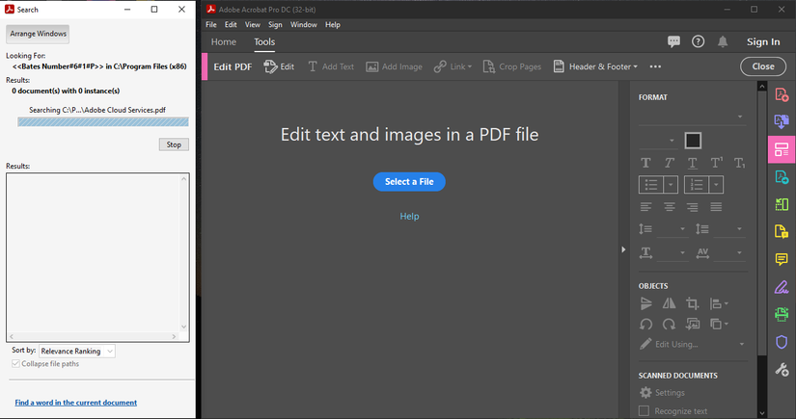Open the Acrobat help question mark icon
The image size is (796, 419).
point(699,41)
